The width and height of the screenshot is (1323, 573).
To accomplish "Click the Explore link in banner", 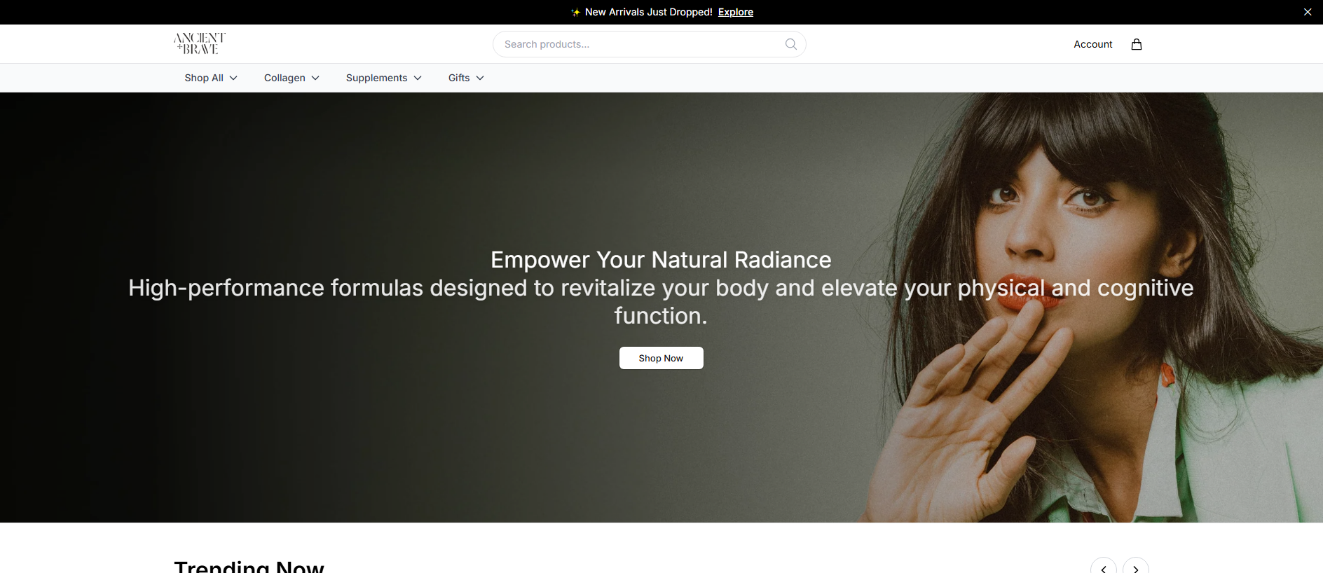I will point(735,12).
